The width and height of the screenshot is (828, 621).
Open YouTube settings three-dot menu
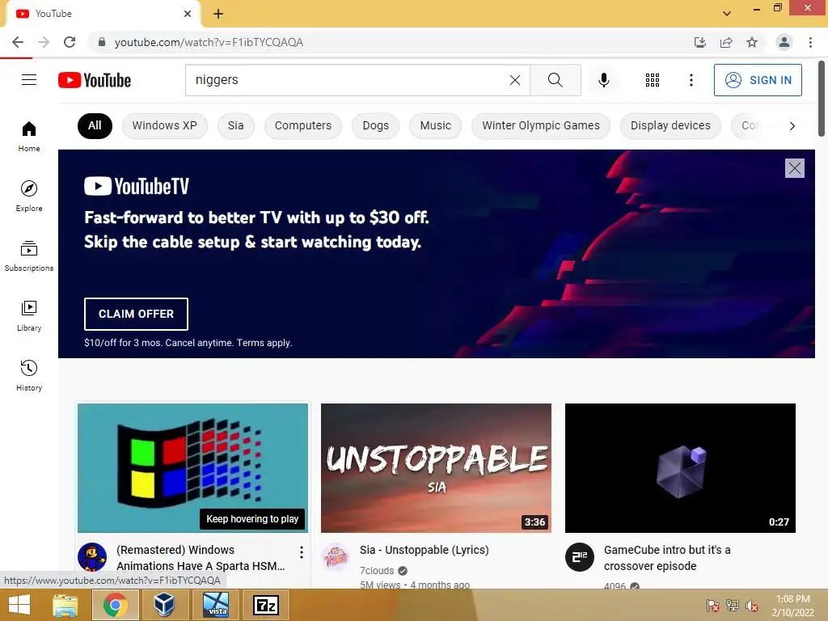691,80
